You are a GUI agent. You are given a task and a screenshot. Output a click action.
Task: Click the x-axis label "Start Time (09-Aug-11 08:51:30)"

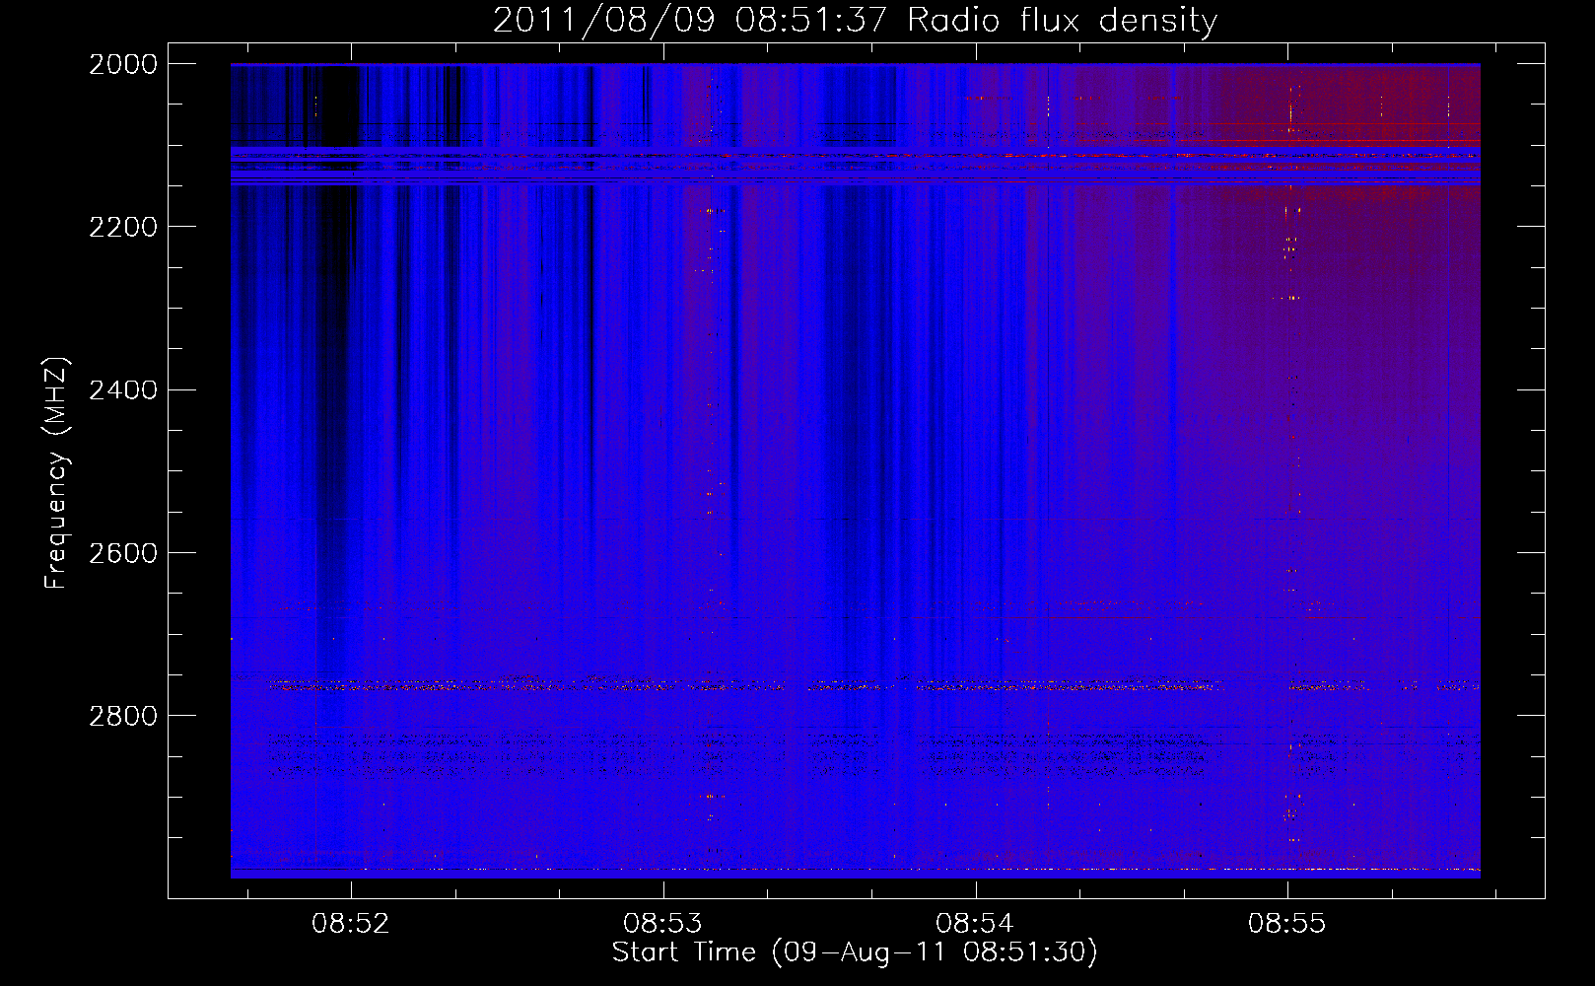click(855, 952)
